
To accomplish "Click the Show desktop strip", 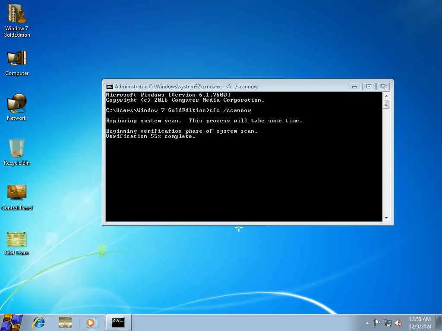I will (x=439, y=322).
